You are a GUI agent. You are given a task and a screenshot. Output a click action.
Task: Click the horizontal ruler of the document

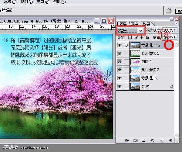[57, 27]
